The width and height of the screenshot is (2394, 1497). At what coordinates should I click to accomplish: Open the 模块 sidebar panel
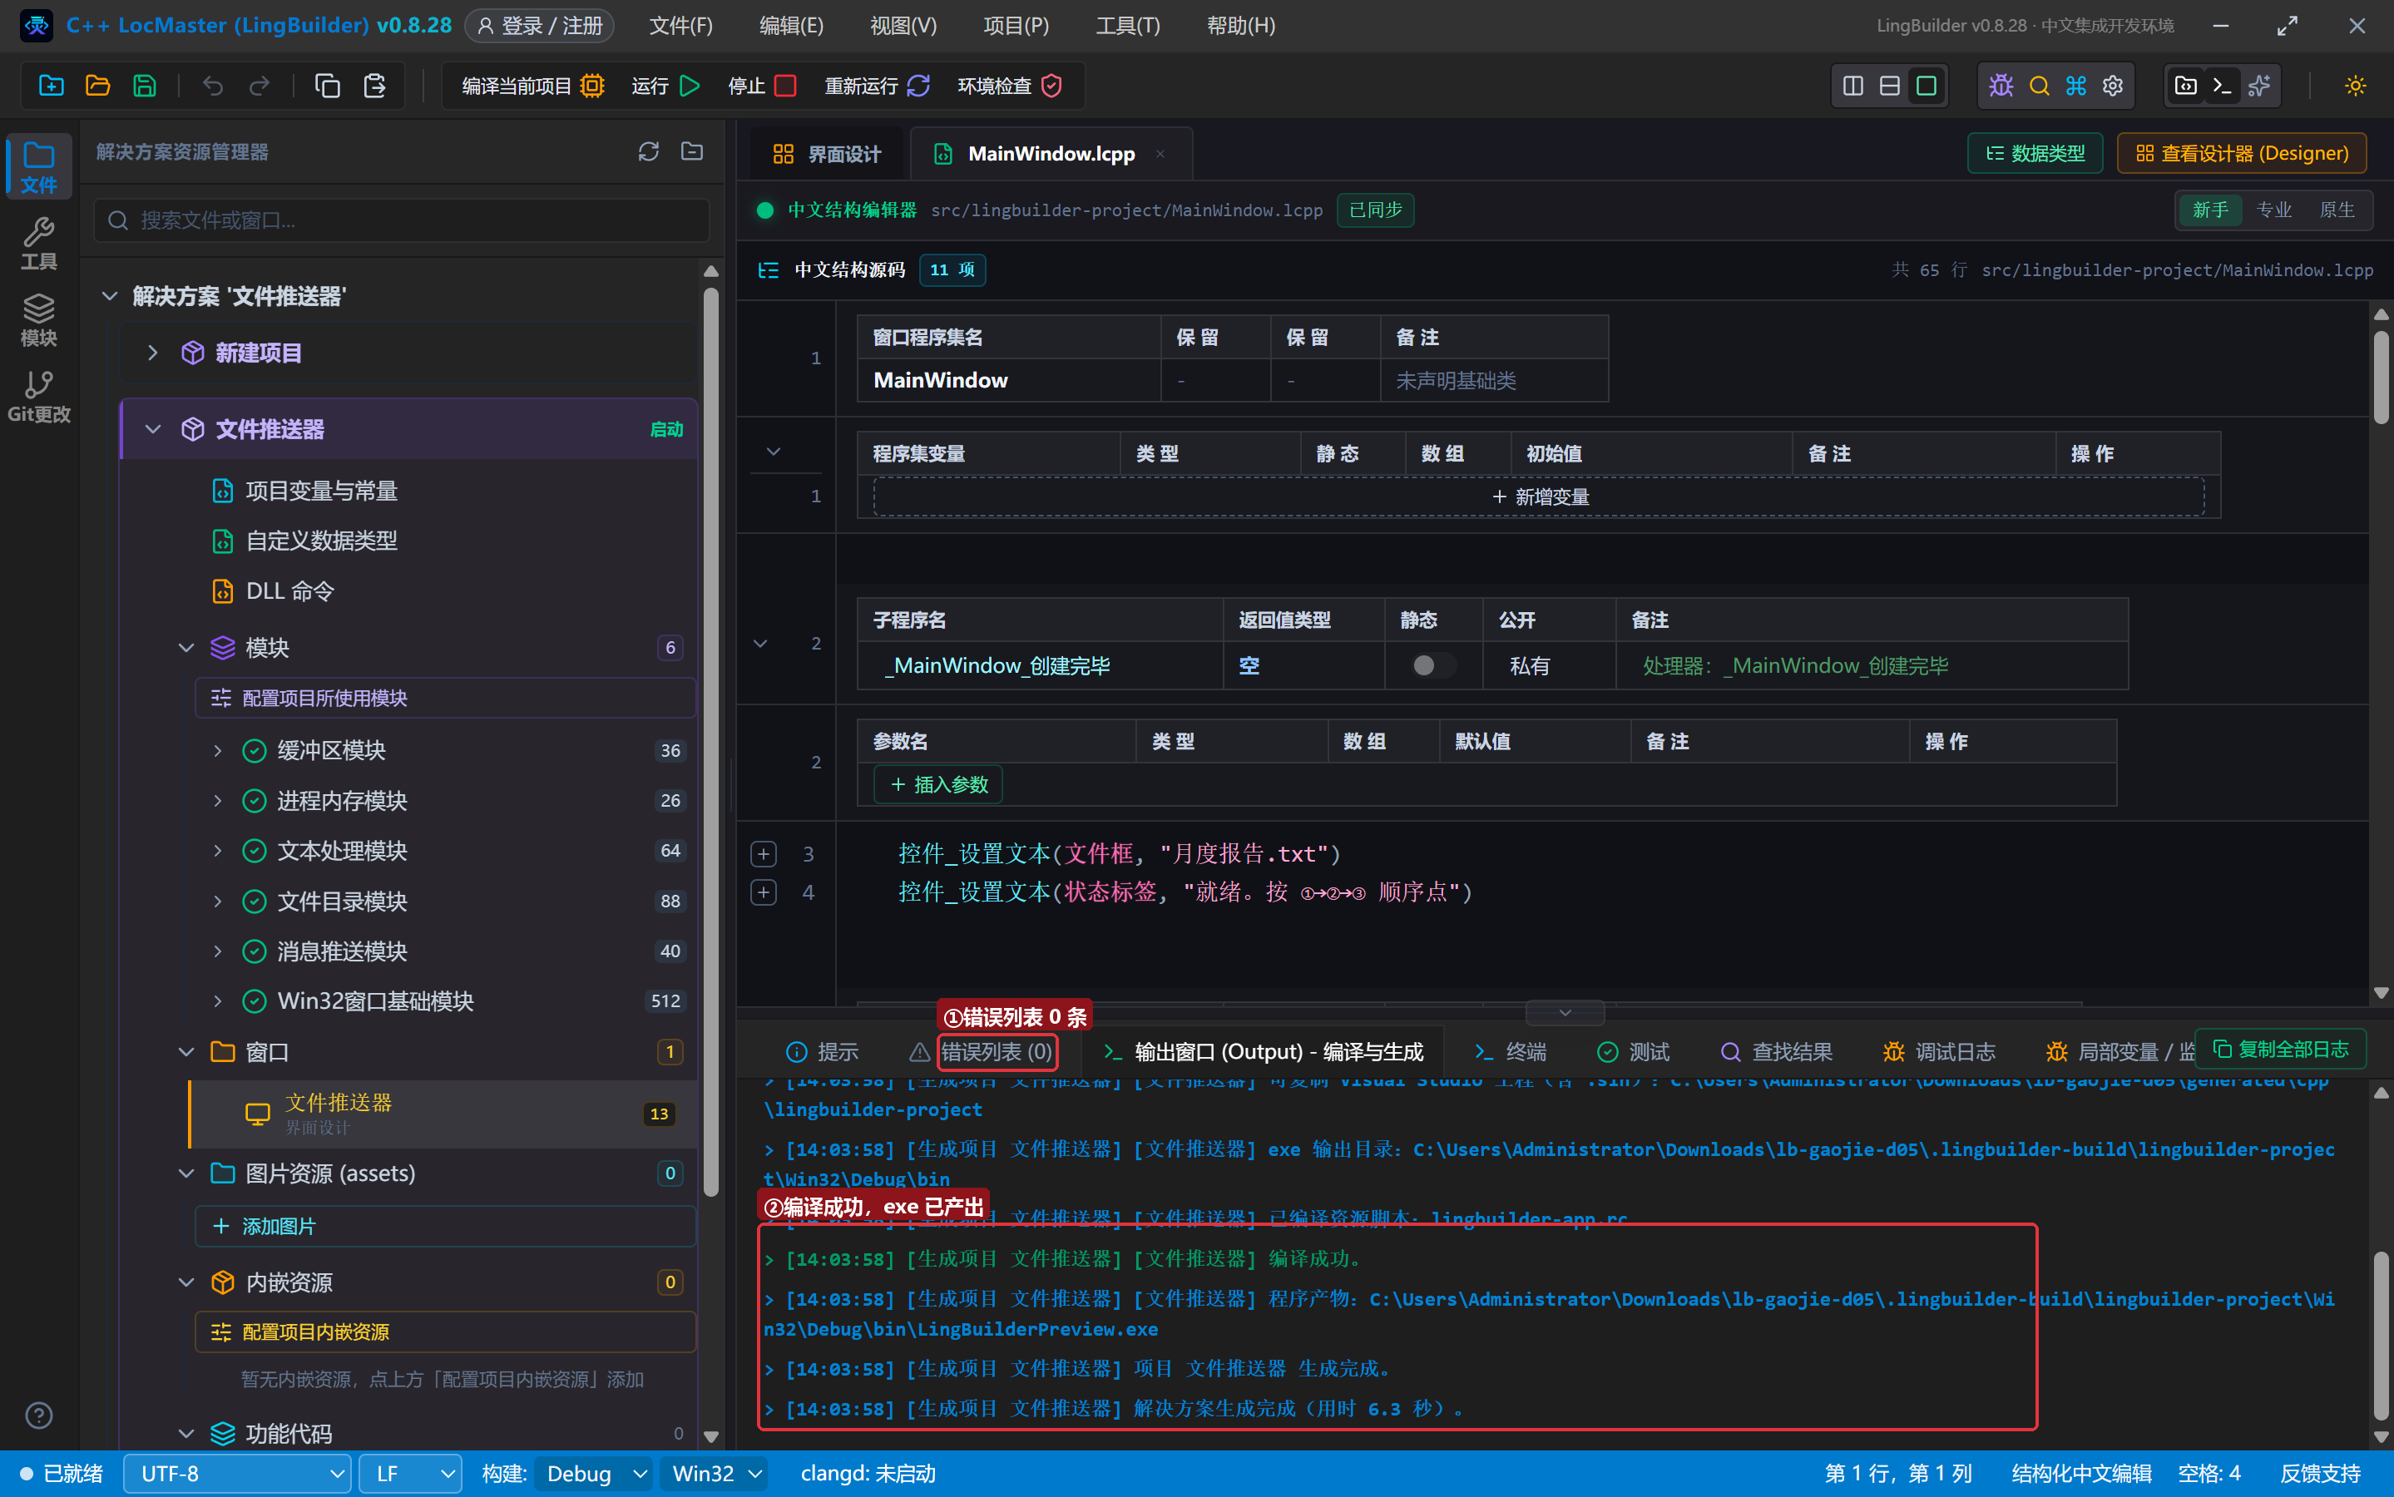click(x=38, y=320)
